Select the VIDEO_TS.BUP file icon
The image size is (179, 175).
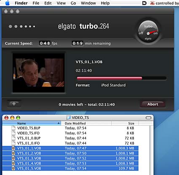point(13,128)
